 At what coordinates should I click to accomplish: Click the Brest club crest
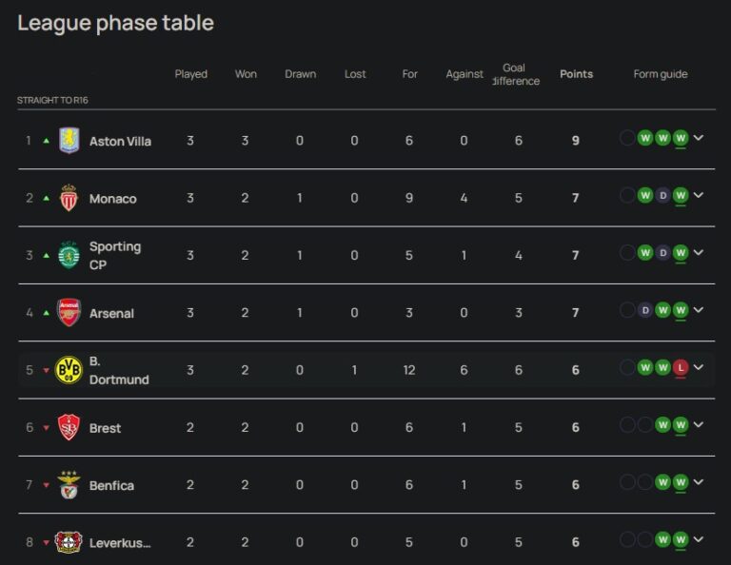click(69, 427)
